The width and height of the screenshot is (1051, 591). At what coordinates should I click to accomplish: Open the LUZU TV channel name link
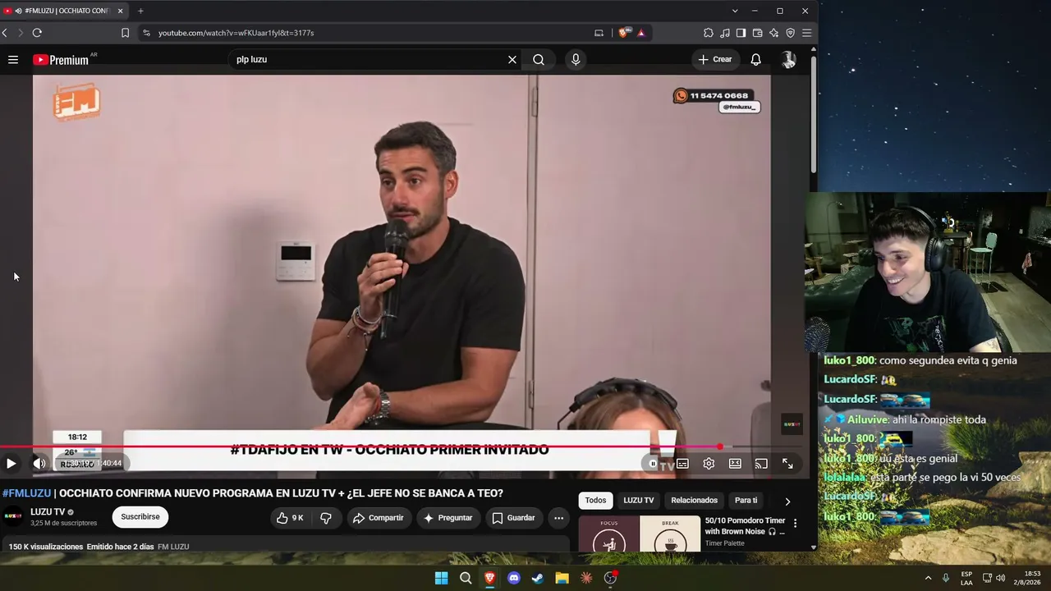point(48,512)
